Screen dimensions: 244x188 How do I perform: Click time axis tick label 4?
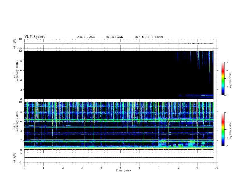101,168
